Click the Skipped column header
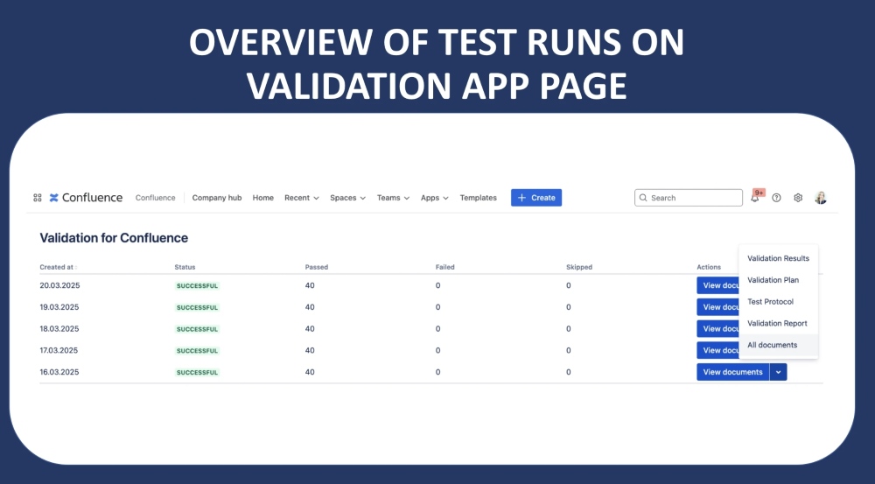The height and width of the screenshot is (484, 875). [x=579, y=268]
